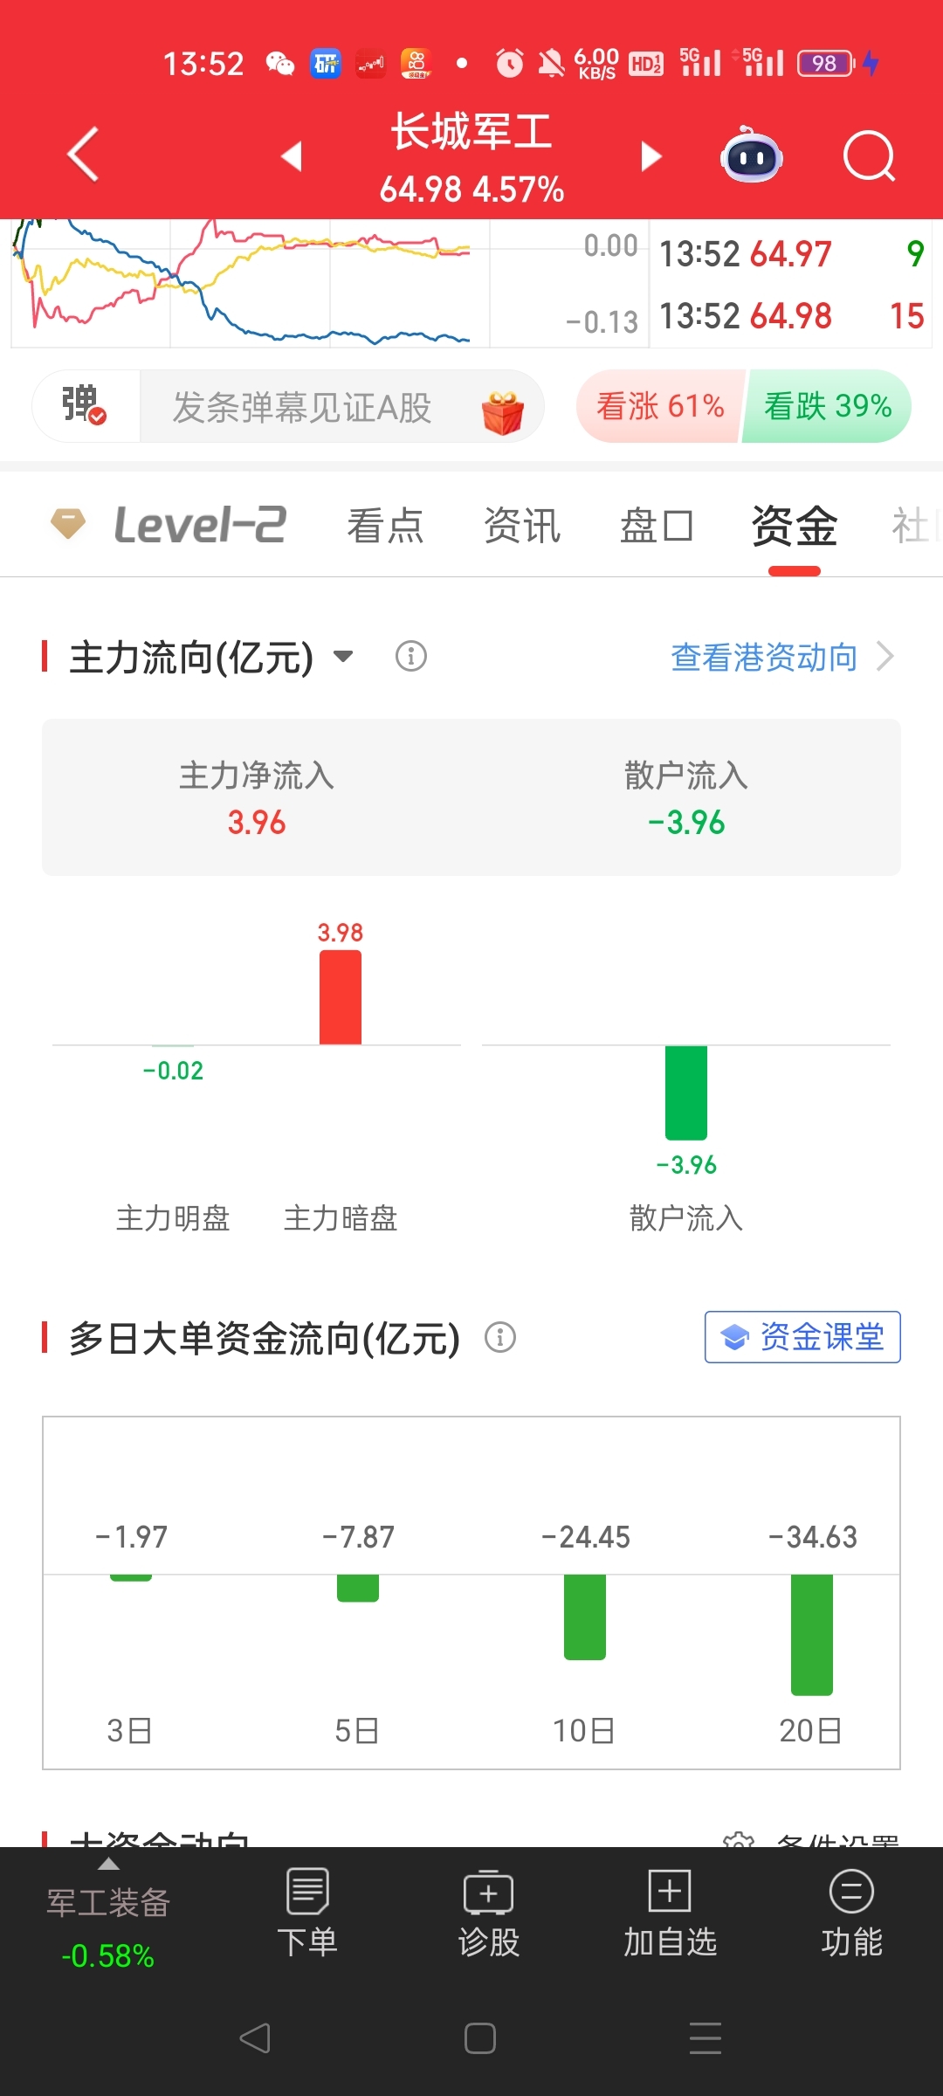Viewport: 943px width, 2096px height.
Task: Expand the 军工装备 sector panel
Action: pyautogui.click(x=108, y=1913)
